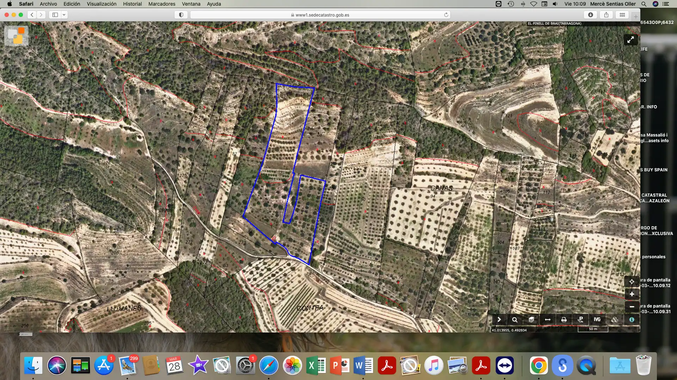Click the Vie 10:09 clock
The image size is (677, 380).
[575, 4]
